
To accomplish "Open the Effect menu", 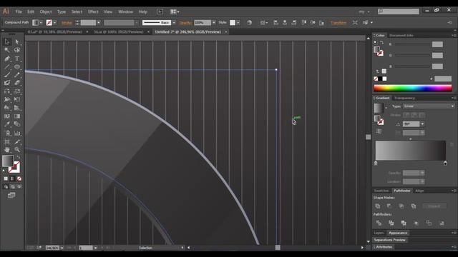I will pyautogui.click(x=93, y=11).
